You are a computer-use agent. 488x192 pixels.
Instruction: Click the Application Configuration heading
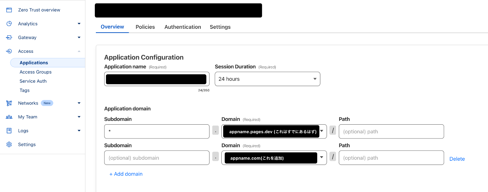tap(144, 57)
